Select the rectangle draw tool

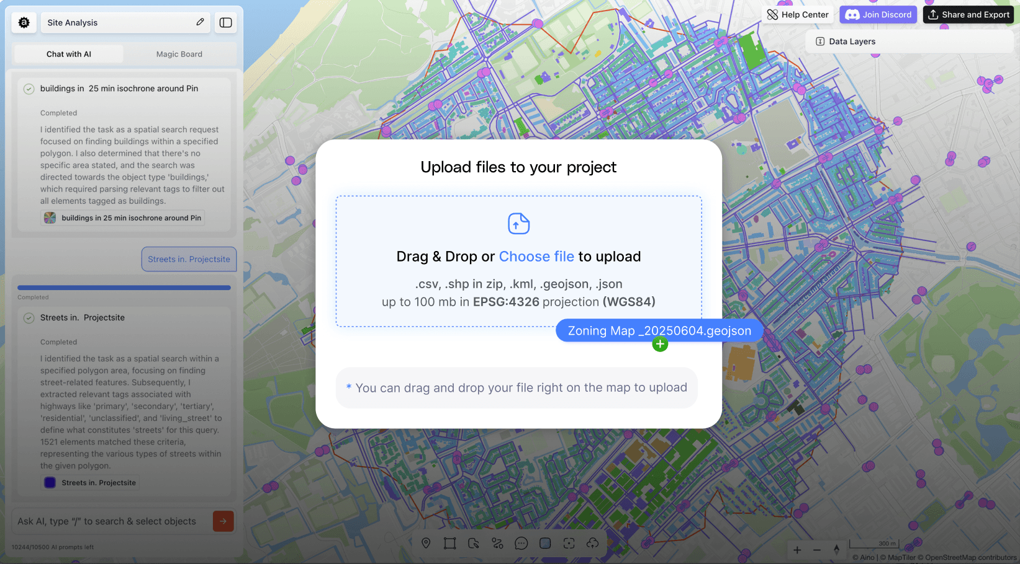tap(450, 544)
